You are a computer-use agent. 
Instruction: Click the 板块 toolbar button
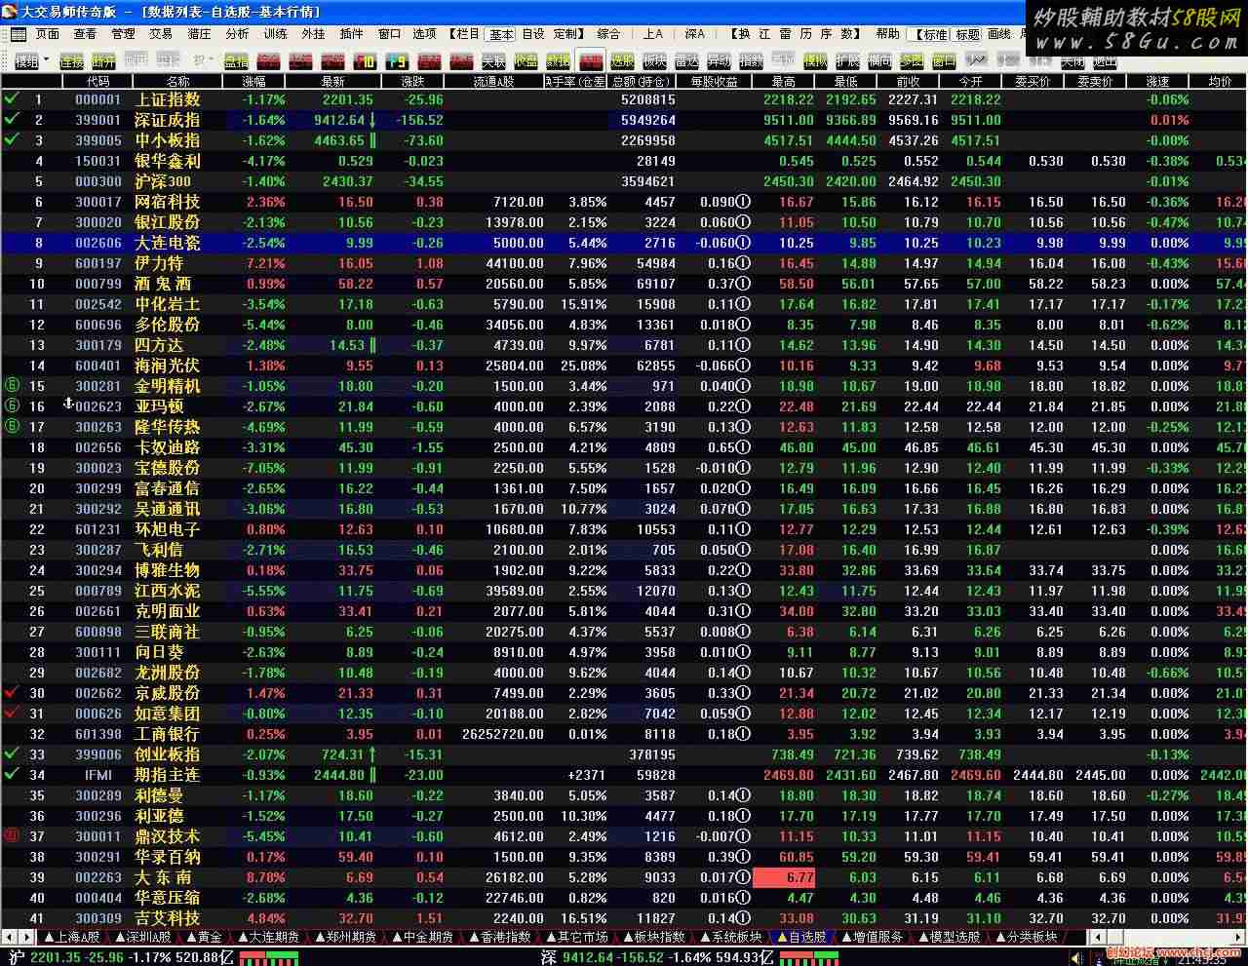(654, 61)
